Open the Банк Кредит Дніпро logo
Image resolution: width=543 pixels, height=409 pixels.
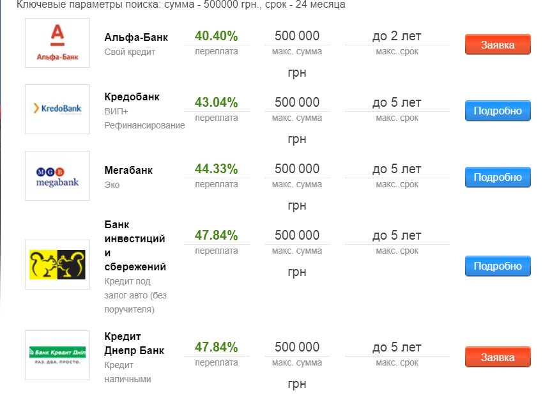click(x=57, y=355)
